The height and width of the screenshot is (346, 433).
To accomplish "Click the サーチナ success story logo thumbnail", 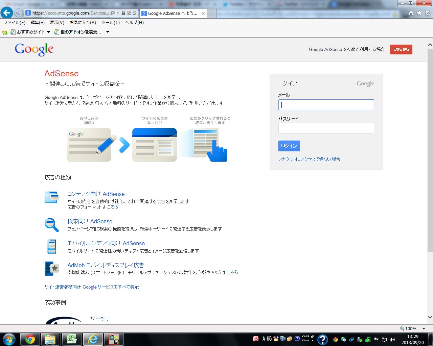I will point(64,320).
